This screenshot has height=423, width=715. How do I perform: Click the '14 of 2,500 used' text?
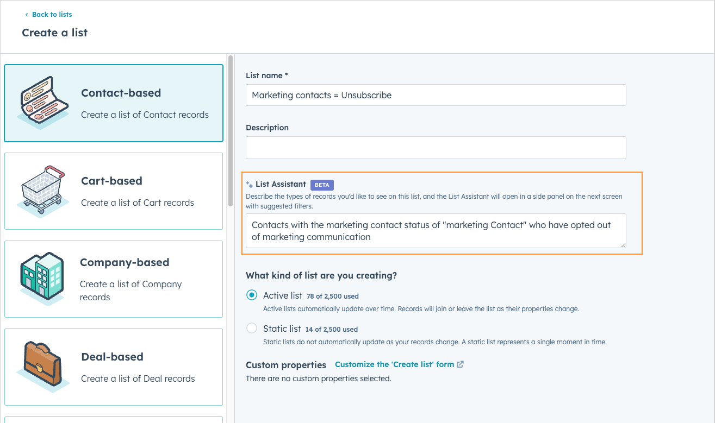(x=332, y=330)
